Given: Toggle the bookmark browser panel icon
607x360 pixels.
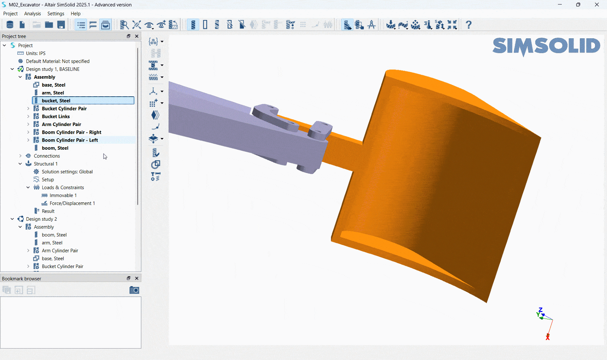Looking at the screenshot, I should (x=106, y=25).
